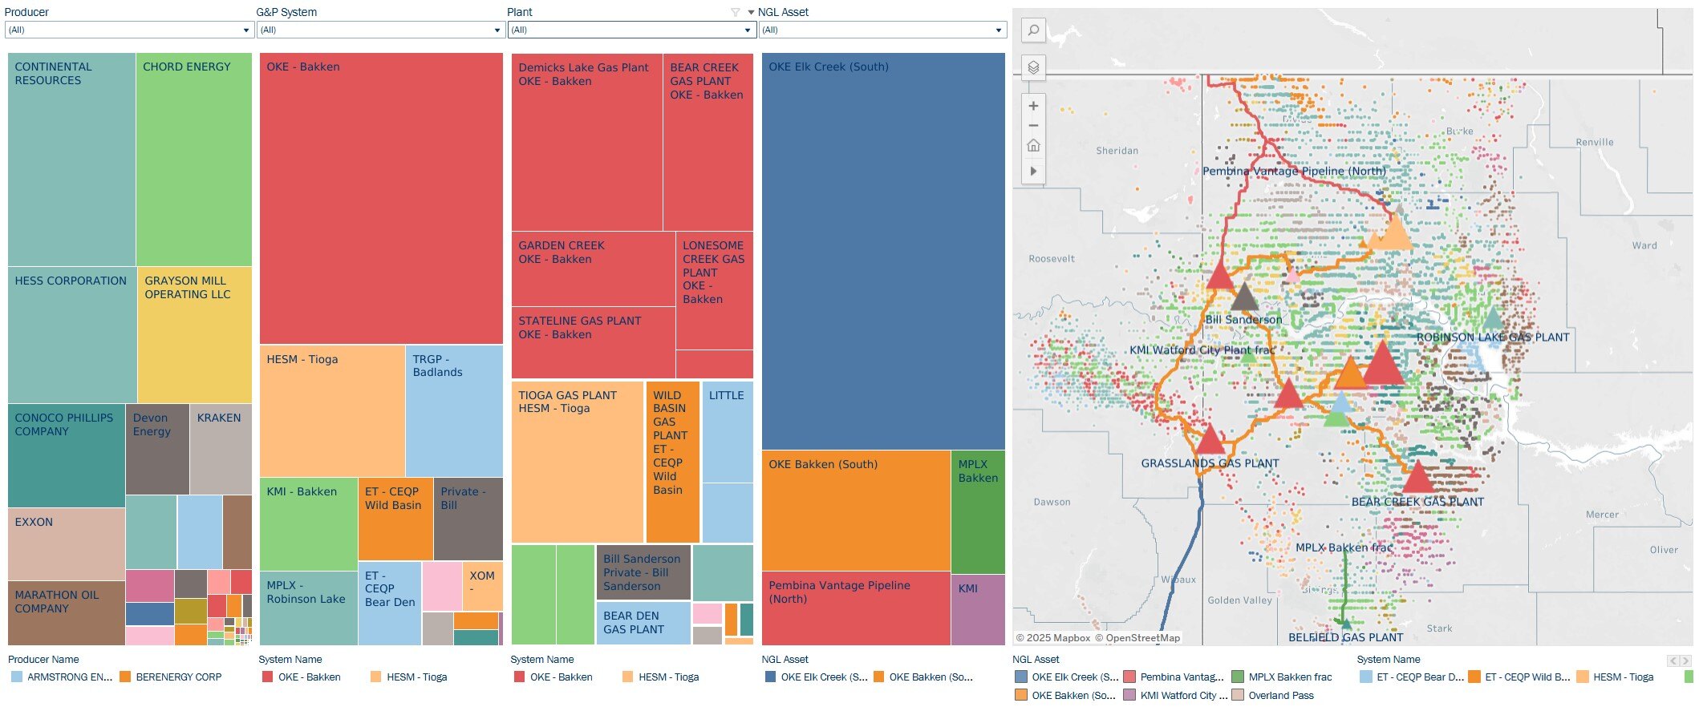Select the Demicks Lake Gas Plant tile
The height and width of the screenshot is (707, 1699).
point(587,143)
